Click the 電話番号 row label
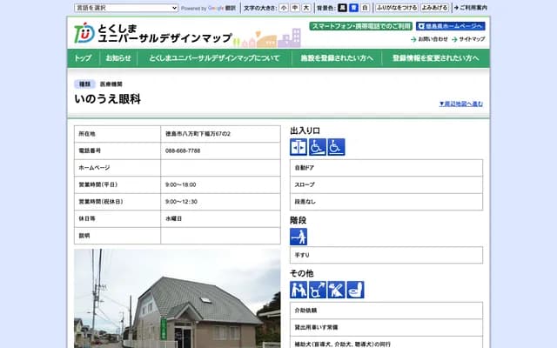 [x=90, y=151]
